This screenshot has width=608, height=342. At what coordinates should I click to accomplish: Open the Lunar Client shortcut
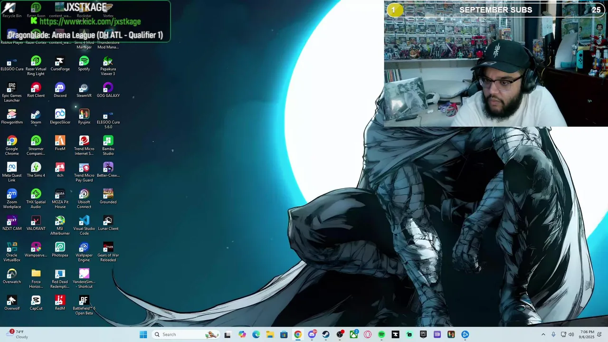[108, 224]
